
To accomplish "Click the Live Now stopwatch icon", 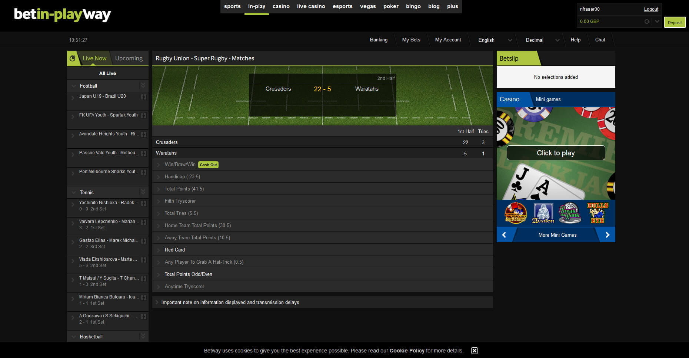I will pos(73,58).
